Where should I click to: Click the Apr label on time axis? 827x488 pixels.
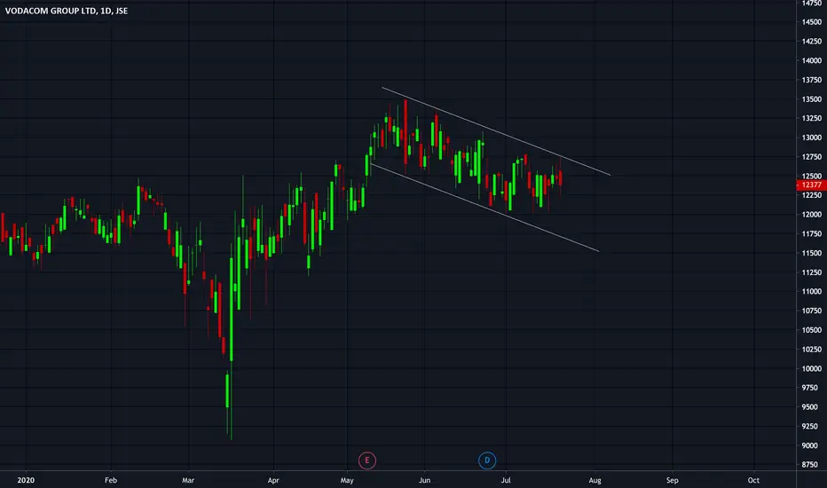tap(273, 480)
